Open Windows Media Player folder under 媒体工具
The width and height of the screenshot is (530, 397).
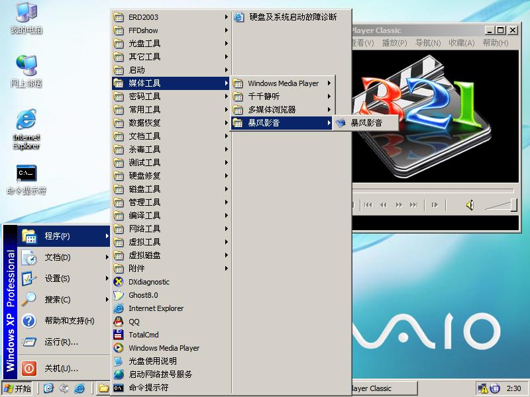click(282, 83)
